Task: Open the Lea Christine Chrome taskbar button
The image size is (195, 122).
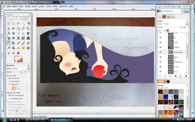Action: (36, 120)
